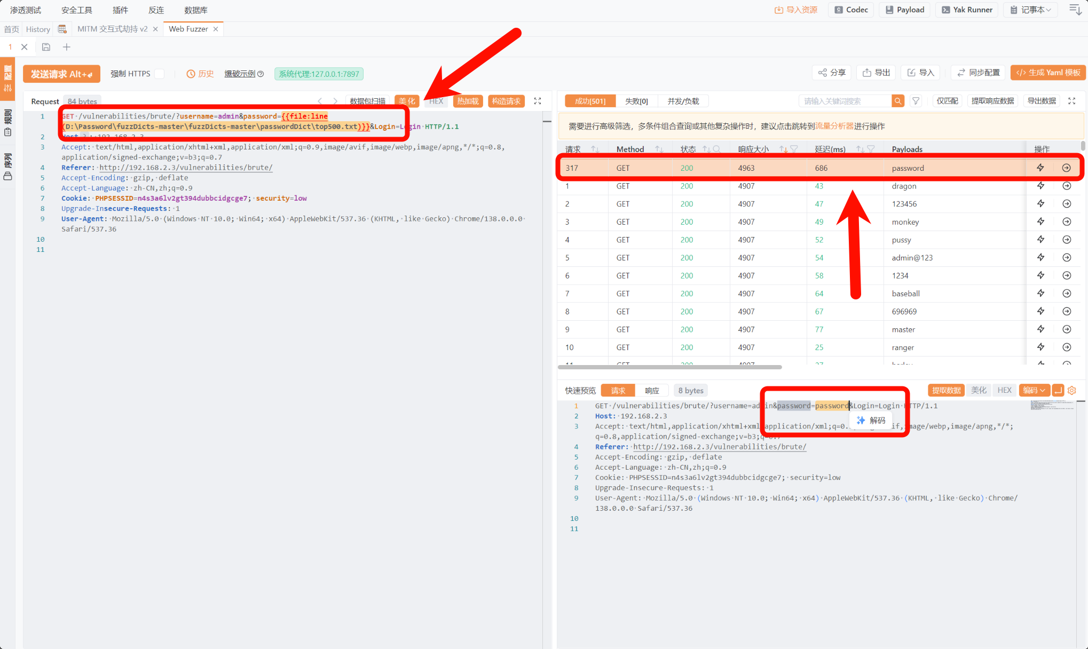The image size is (1088, 649).
Task: Open details arrow icon for dragon row
Action: tap(1067, 186)
